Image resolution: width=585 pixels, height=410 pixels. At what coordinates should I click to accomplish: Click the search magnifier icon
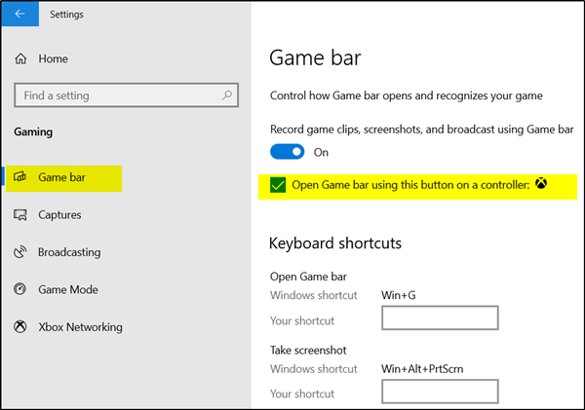coord(227,94)
